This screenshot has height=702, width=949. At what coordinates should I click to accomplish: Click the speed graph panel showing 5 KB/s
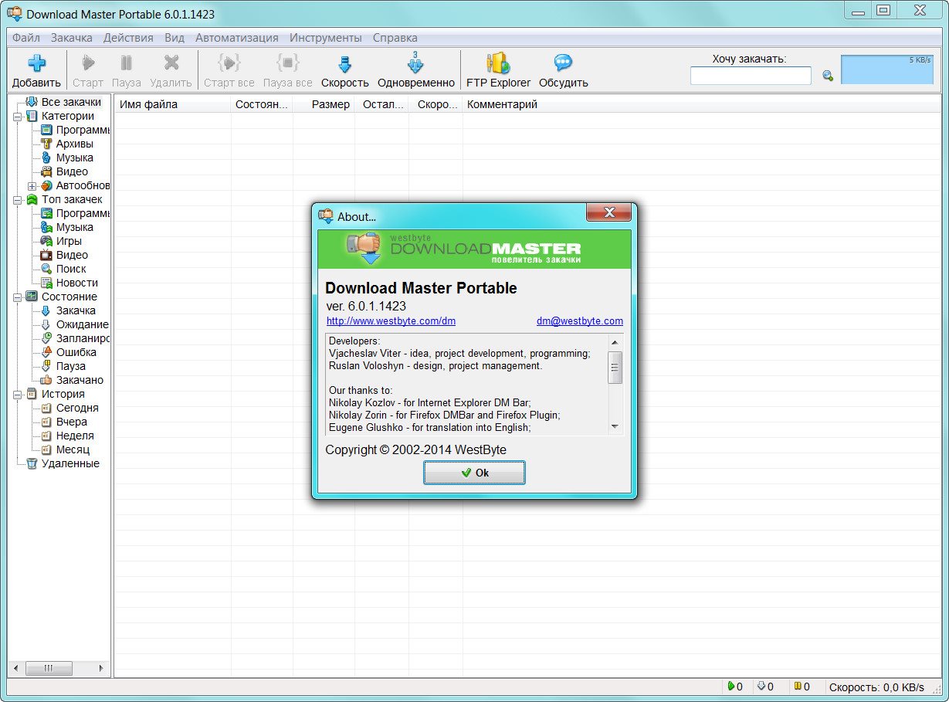[887, 70]
